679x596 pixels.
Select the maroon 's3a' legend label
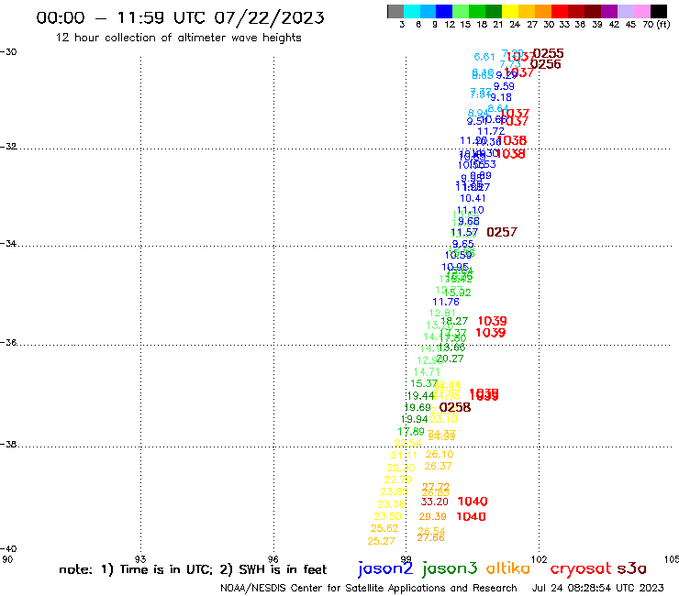click(x=631, y=568)
